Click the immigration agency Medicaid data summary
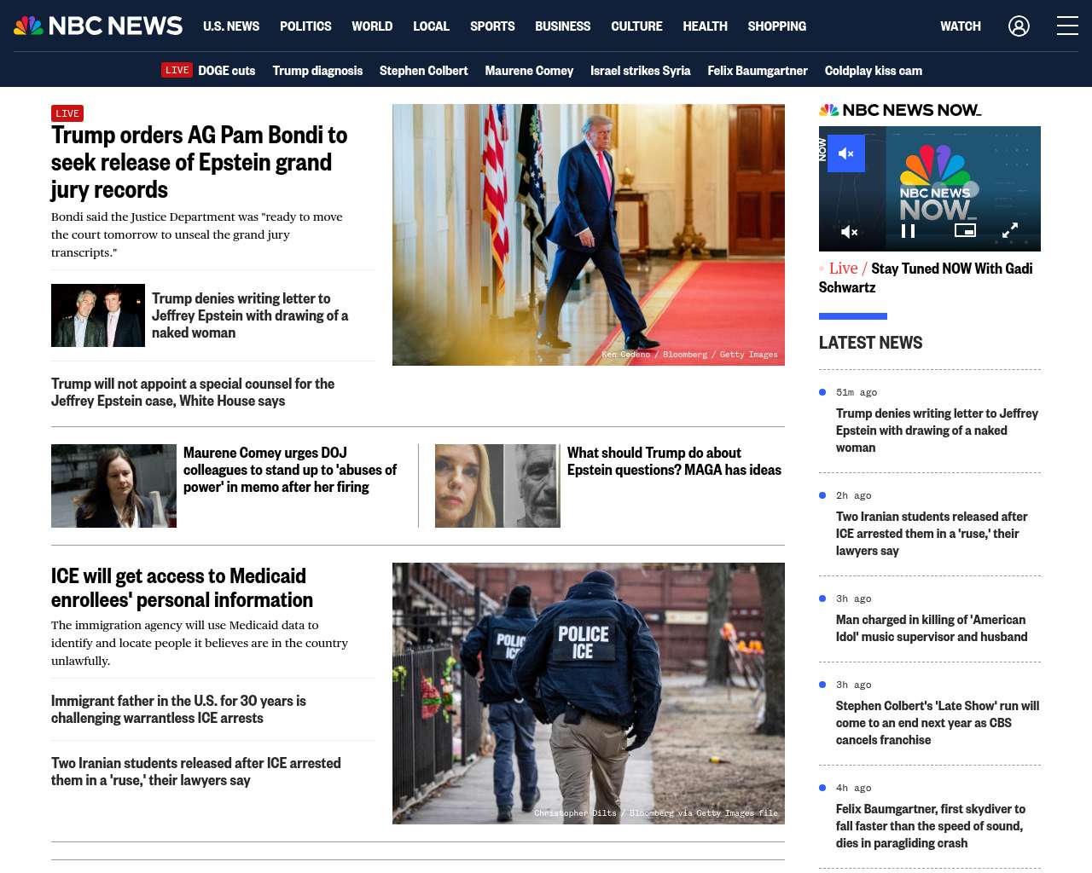Screen dimensions: 1092x873 click(200, 643)
